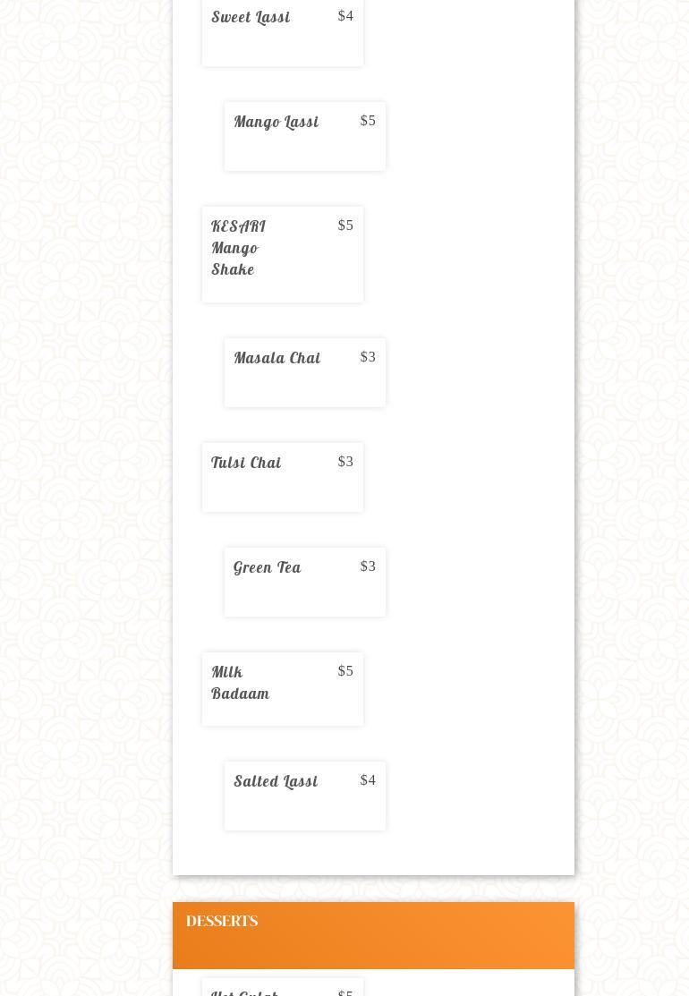689x996 pixels.
Task: Select the Mango Lassi menu item
Action: pyautogui.click(x=276, y=123)
